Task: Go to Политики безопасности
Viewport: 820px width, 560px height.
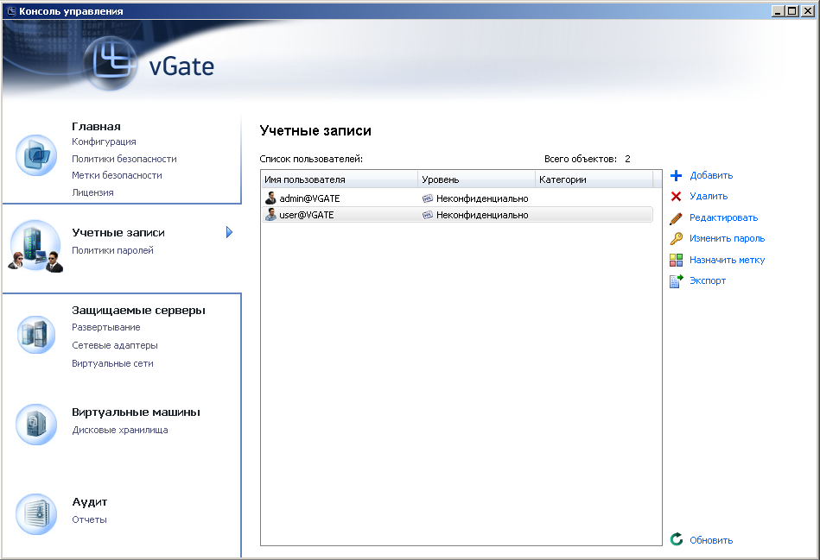Action: pos(124,159)
